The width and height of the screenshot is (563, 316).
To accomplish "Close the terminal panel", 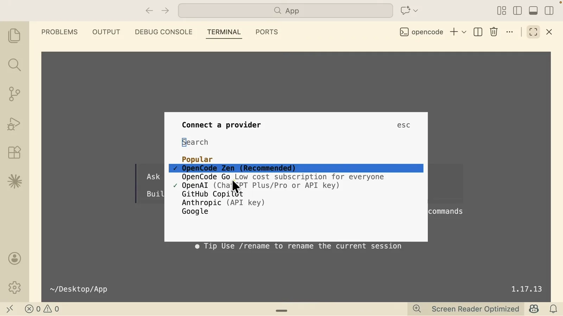I will [549, 32].
